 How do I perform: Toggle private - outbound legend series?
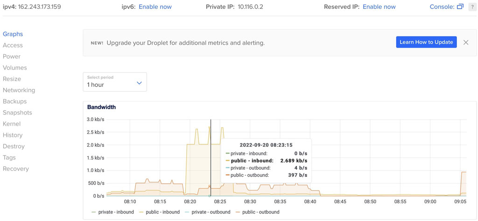[x=207, y=212]
